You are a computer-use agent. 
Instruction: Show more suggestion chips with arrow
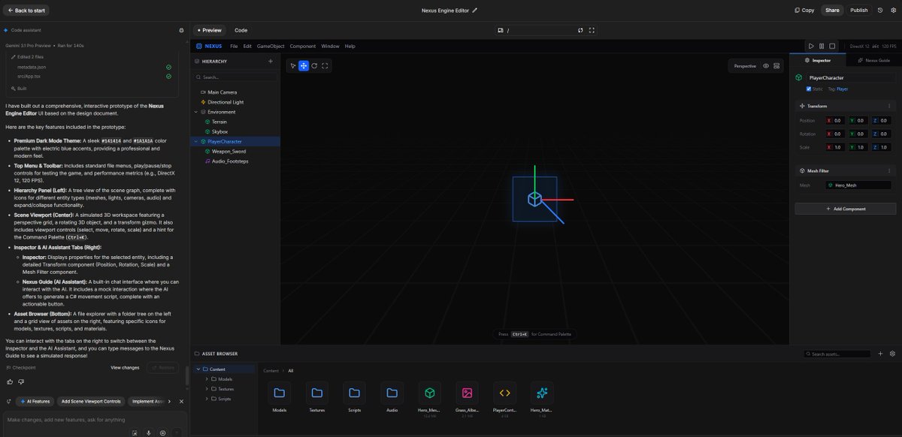[x=169, y=401]
